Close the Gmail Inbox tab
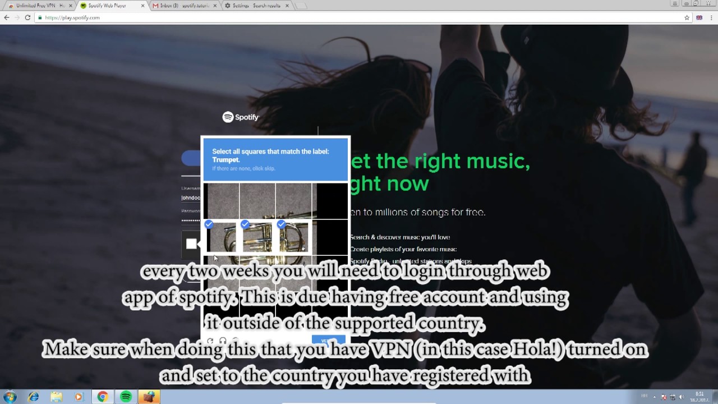Viewport: 718px width, 404px height. [215, 6]
